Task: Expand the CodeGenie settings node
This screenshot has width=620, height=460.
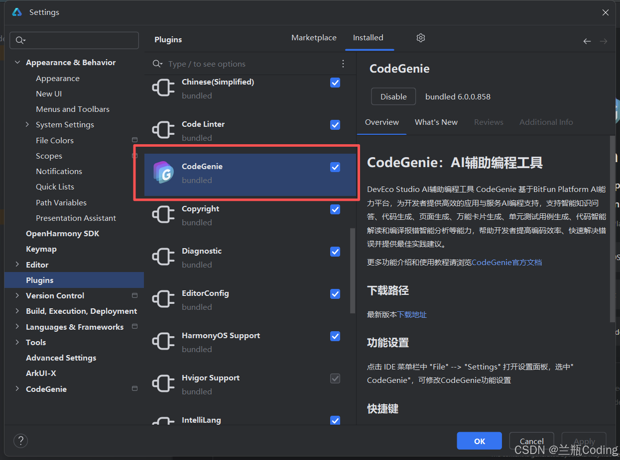Action: 17,389
